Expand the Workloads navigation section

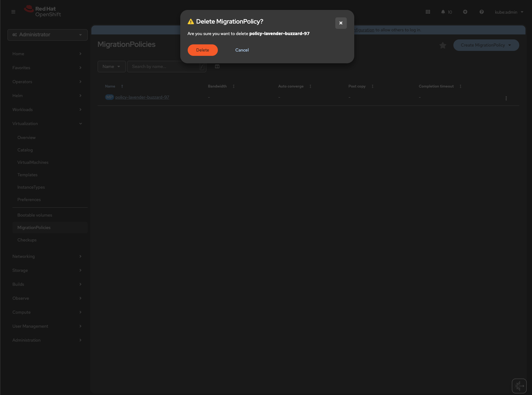(47, 110)
